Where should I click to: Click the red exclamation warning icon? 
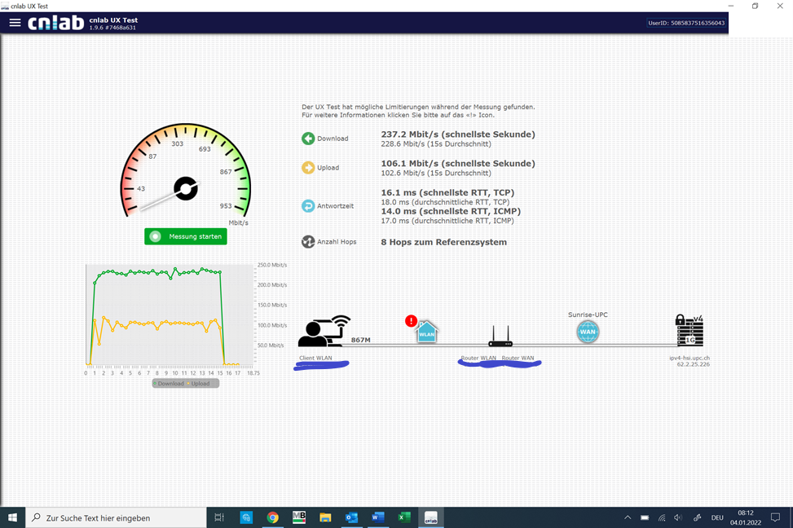(412, 321)
